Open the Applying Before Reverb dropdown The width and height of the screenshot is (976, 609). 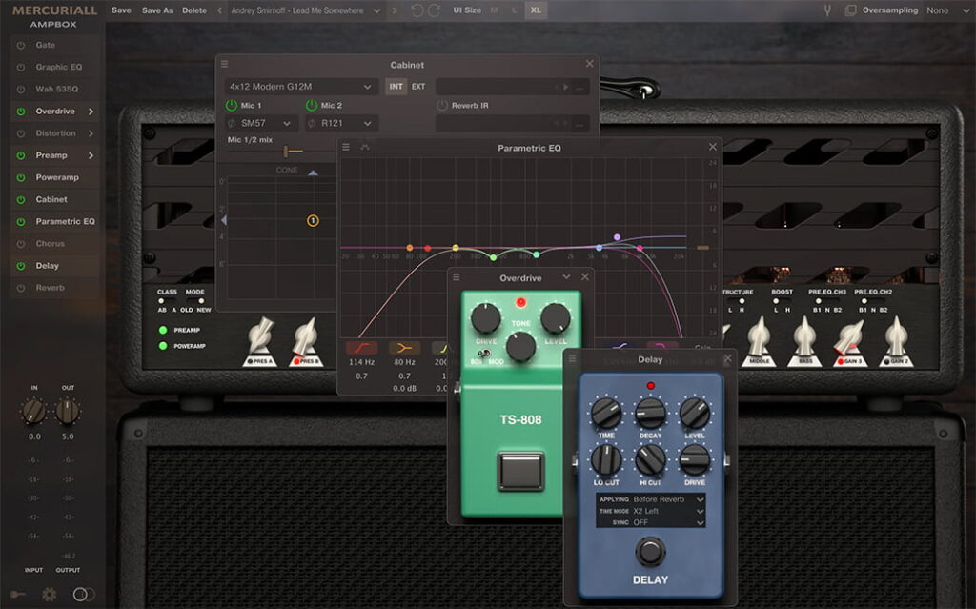[x=650, y=499]
